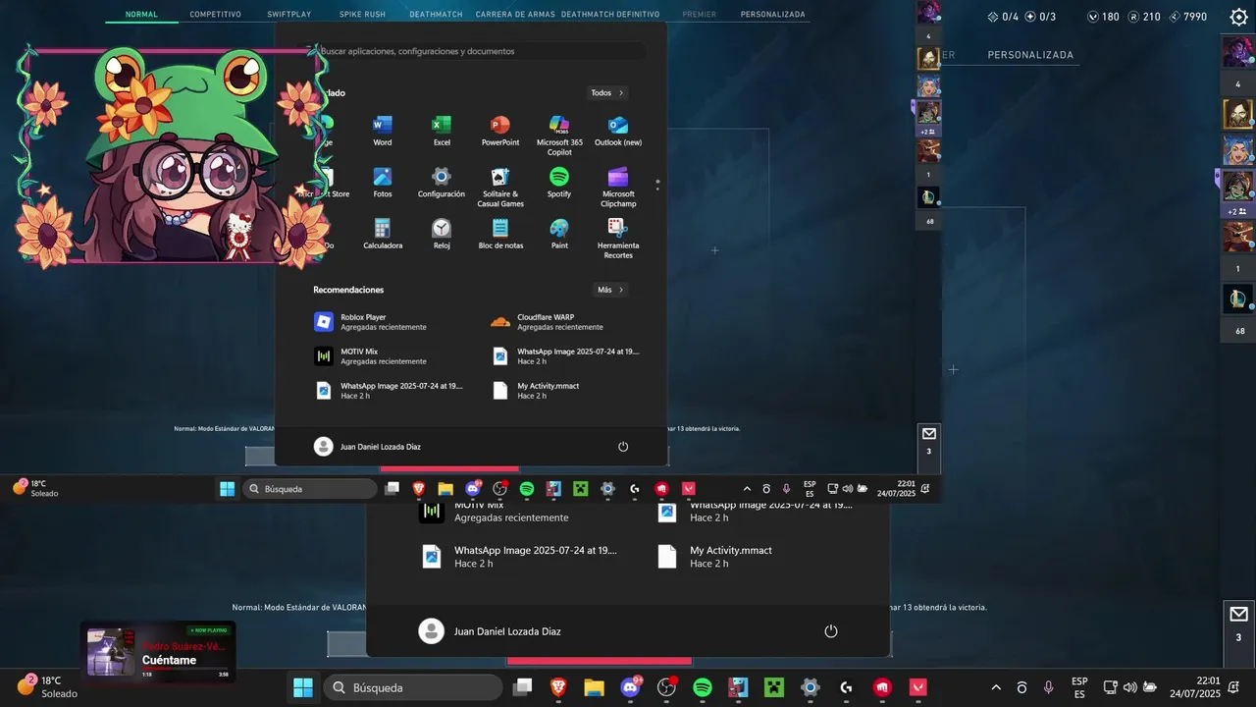Open Discord in the large bottom taskbar
1256x707 pixels.
tap(630, 687)
